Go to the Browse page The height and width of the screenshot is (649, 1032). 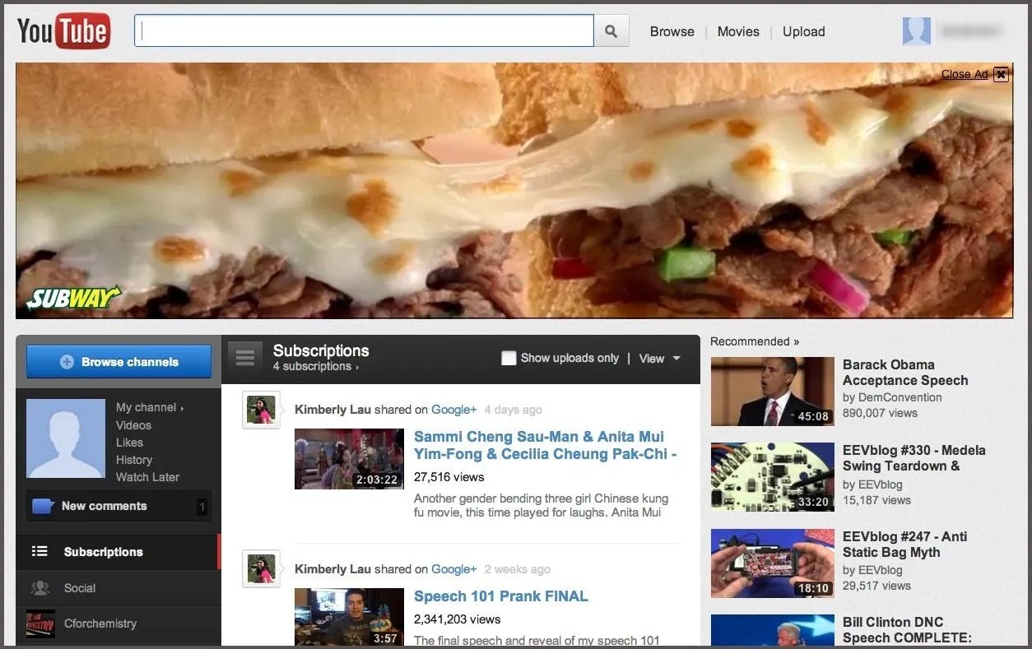(672, 31)
